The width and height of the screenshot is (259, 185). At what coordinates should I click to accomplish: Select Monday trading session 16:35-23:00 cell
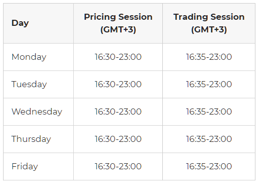click(209, 57)
